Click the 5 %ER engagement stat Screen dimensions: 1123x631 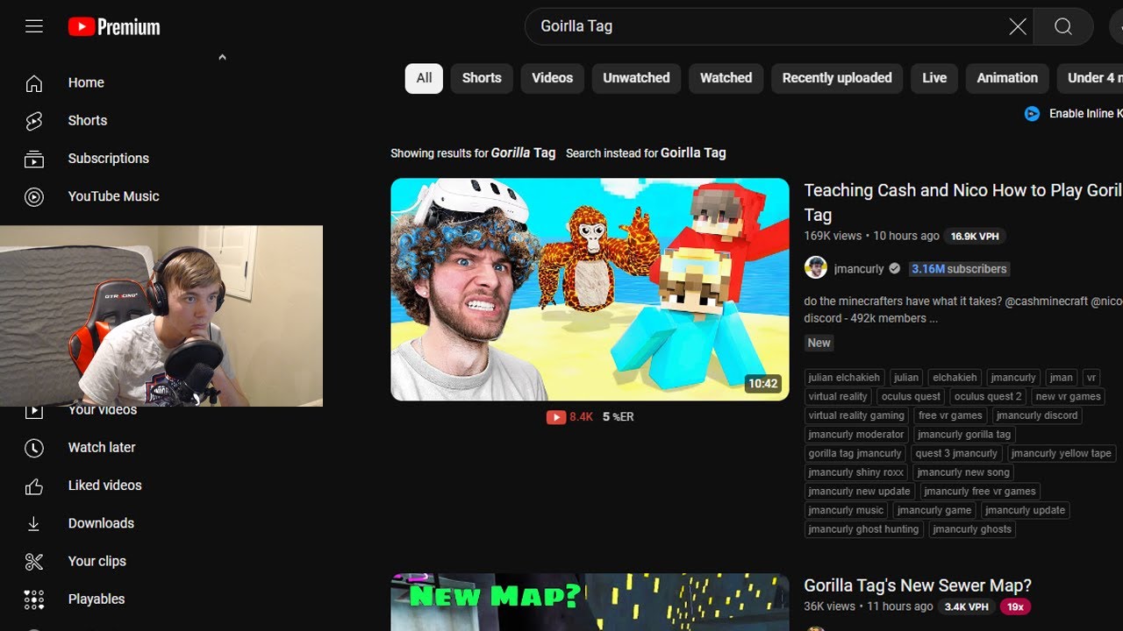pyautogui.click(x=618, y=417)
